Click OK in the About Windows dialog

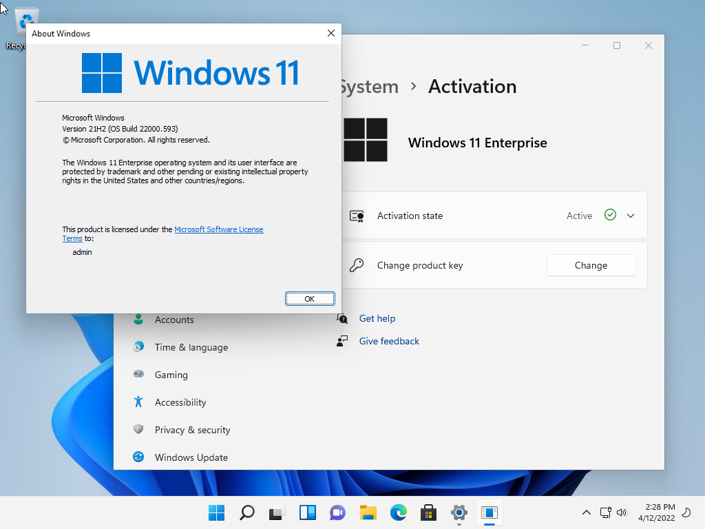point(310,299)
